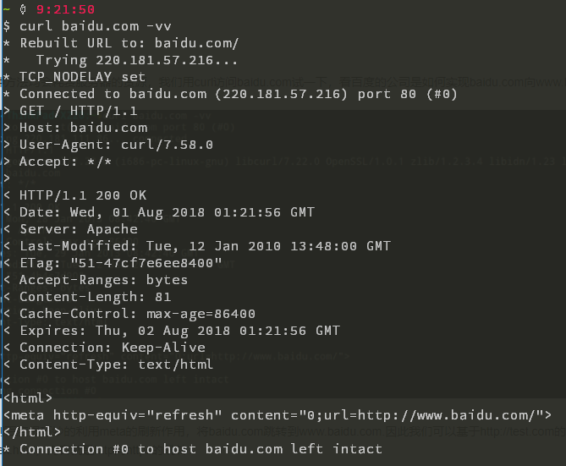Click the 'Content-Type: text/html' header
566x466 pixels.
[x=116, y=365]
